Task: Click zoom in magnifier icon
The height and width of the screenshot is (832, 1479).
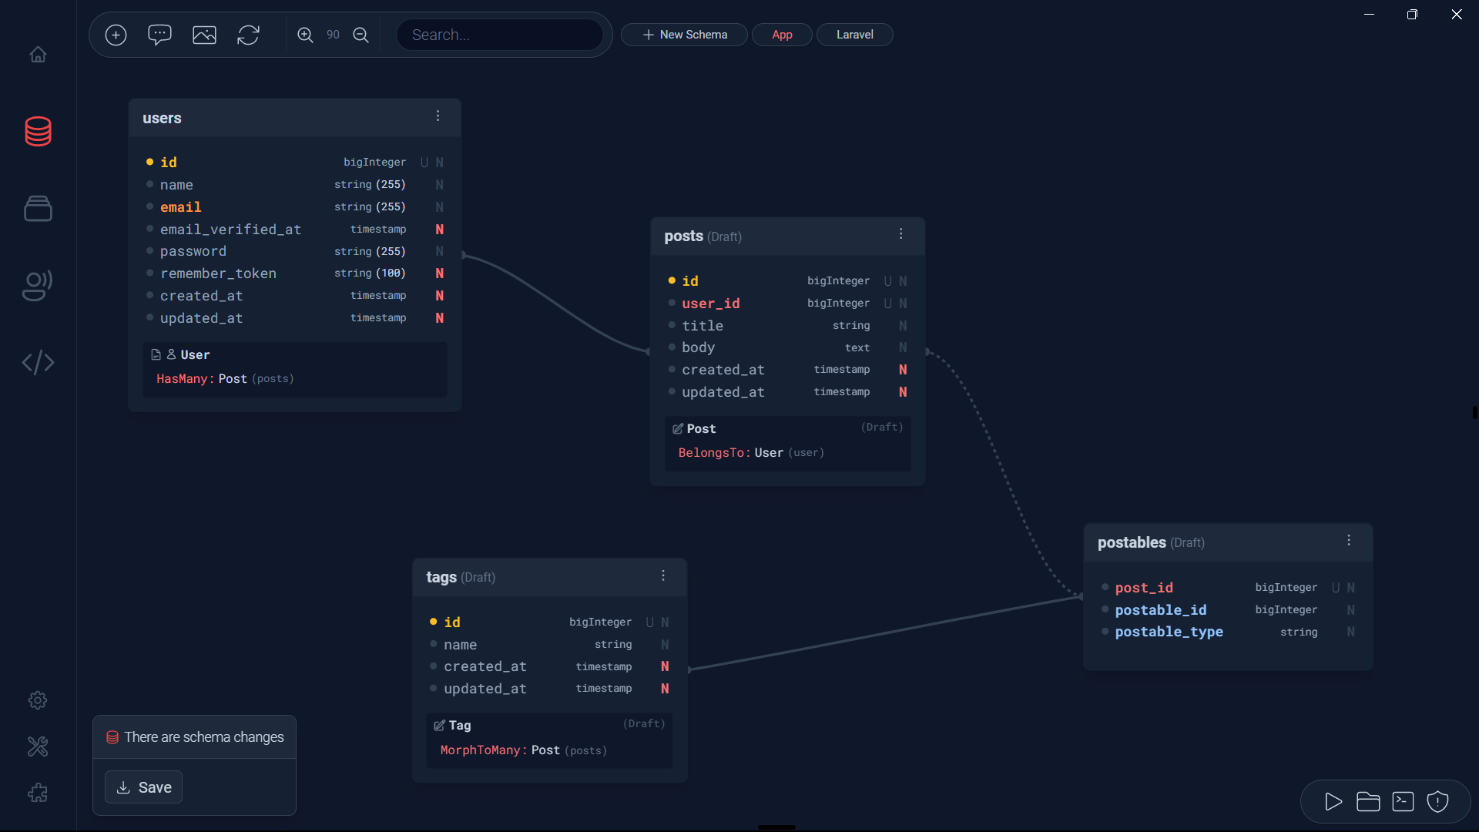Action: pos(305,35)
